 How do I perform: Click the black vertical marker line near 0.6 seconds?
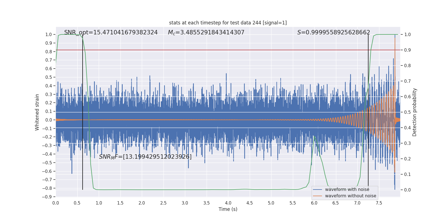point(83,112)
